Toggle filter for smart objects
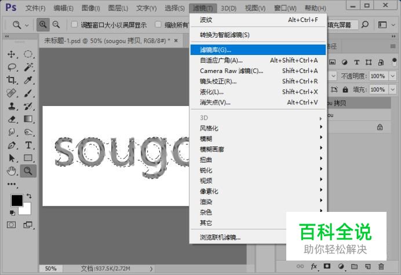 [381, 62]
